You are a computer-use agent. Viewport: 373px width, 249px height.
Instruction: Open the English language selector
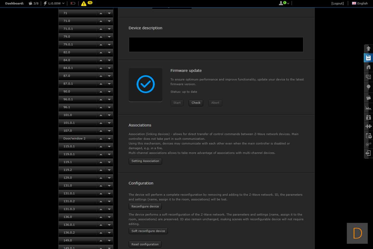360,3
